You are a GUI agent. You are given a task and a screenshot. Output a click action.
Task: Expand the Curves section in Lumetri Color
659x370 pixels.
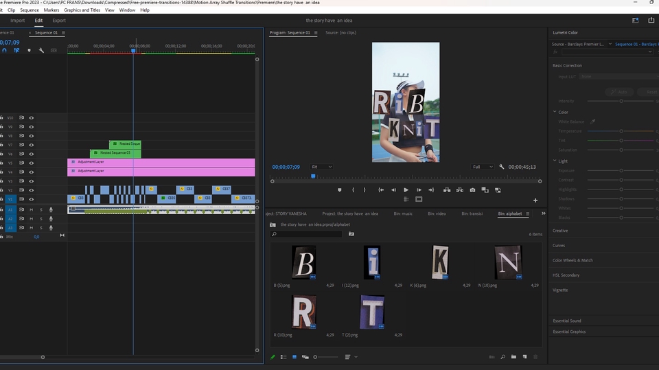[559, 245]
